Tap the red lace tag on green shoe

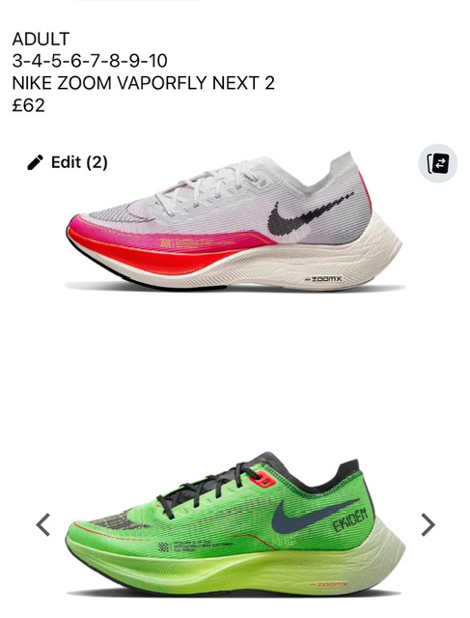click(265, 481)
